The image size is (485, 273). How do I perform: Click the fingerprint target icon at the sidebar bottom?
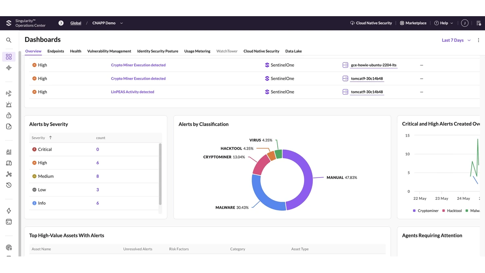point(9,248)
